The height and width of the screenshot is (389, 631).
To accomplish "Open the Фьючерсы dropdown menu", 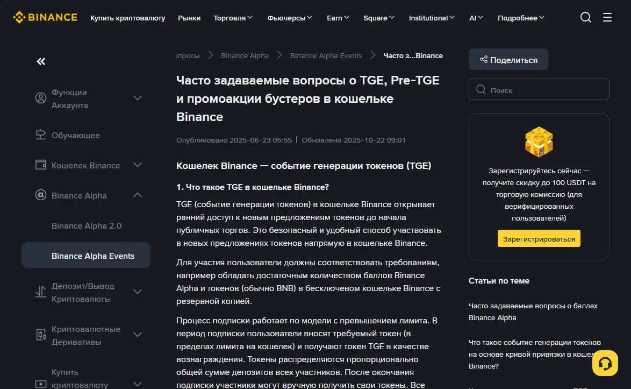I will 290,18.
